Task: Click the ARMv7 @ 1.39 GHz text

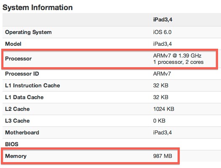Action: pyautogui.click(x=177, y=56)
